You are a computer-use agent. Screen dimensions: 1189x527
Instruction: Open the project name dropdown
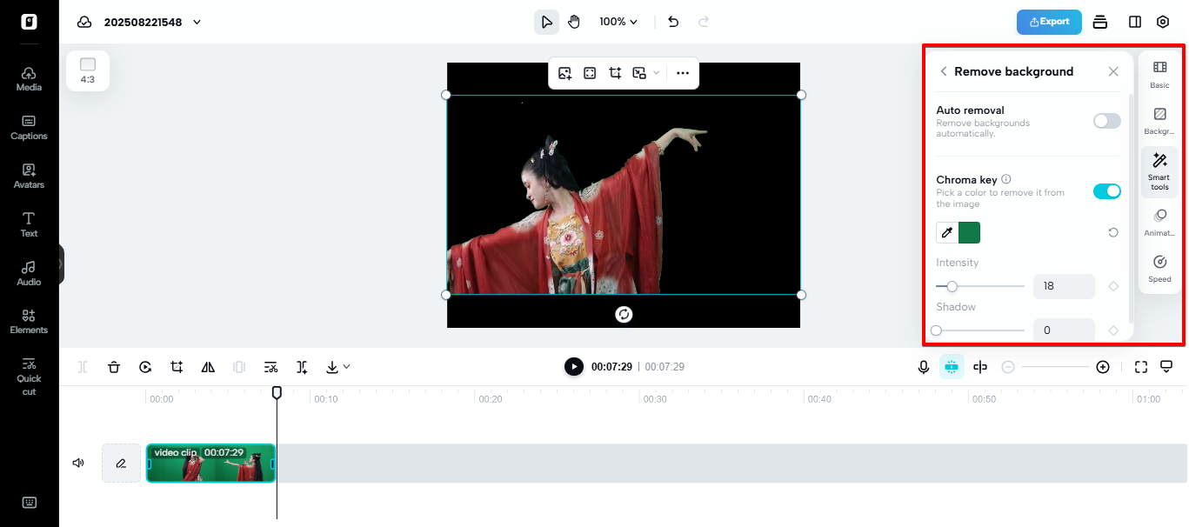(196, 23)
